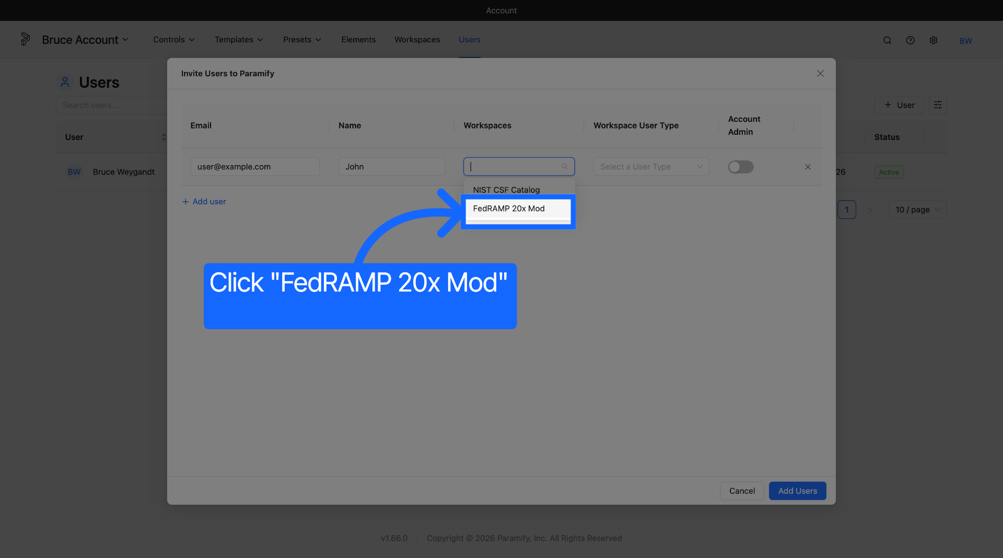This screenshot has height=558, width=1003.
Task: Click the Paramify logo icon
Action: coord(25,39)
